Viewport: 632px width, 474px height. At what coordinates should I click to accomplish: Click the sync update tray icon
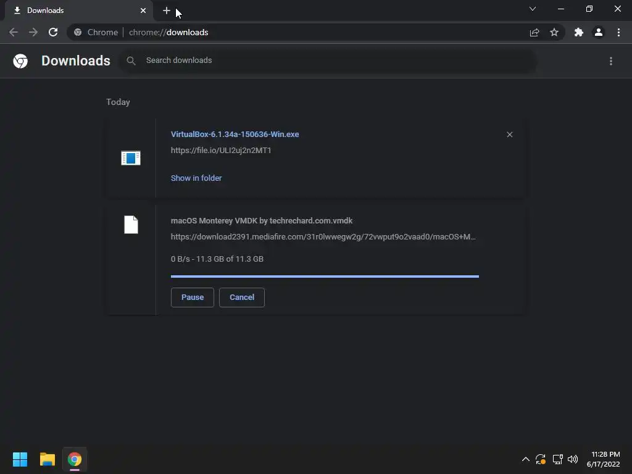(541, 459)
